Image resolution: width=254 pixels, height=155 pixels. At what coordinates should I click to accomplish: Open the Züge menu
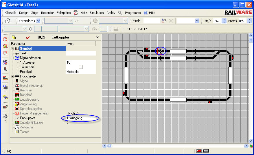tap(35, 13)
